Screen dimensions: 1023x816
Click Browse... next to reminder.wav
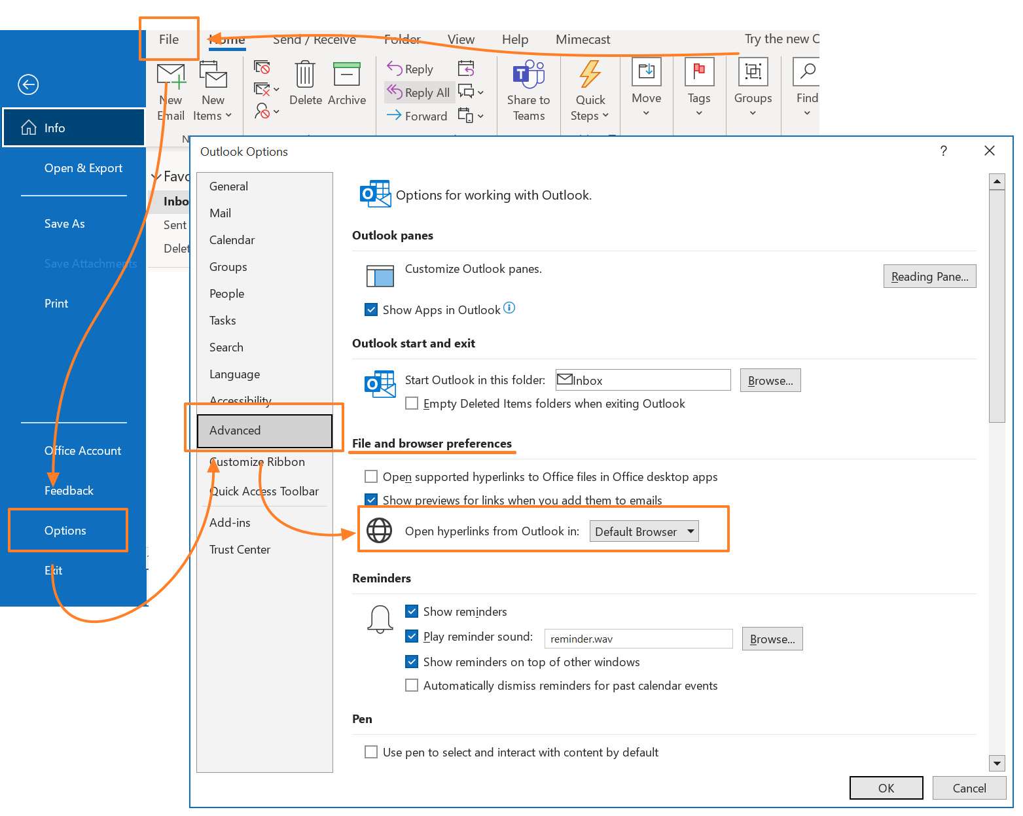772,639
